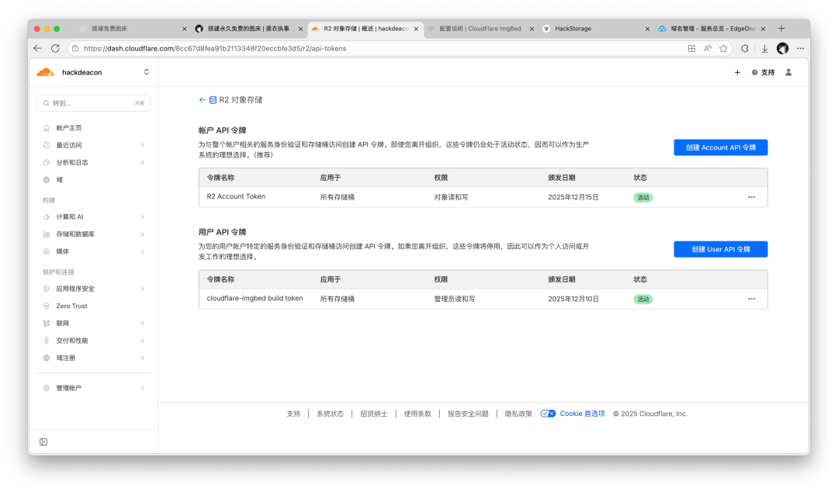
Task: Click 活动 status badge for R2 Account Token
Action: [643, 197]
